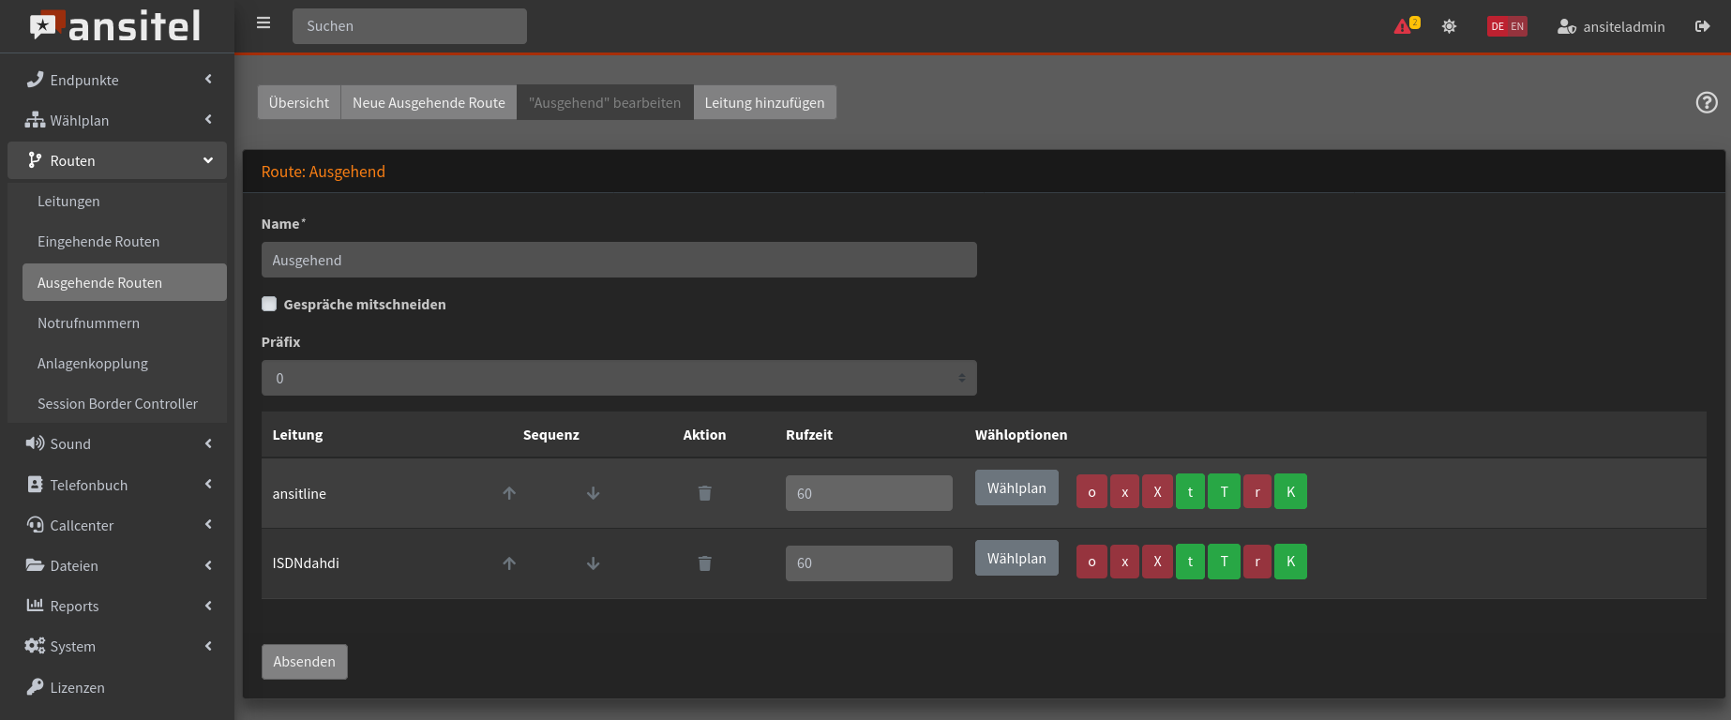Delete the ansitline trunk via trash icon
This screenshot has height=720, width=1731.
[704, 493]
